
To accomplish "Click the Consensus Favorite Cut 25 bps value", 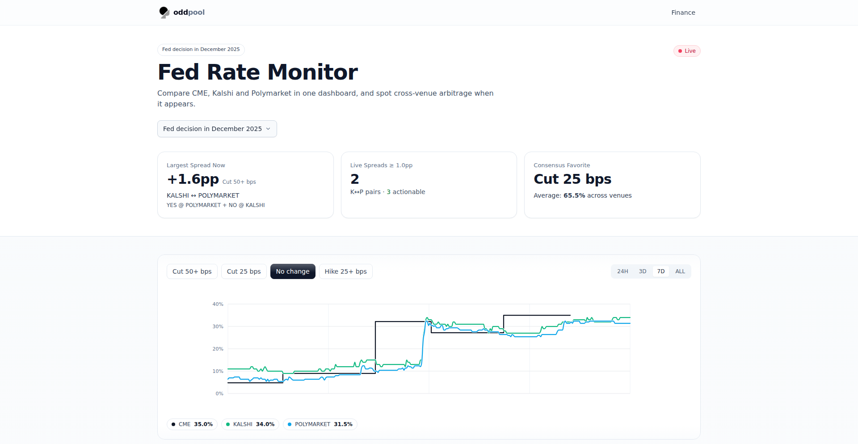I will (x=572, y=179).
